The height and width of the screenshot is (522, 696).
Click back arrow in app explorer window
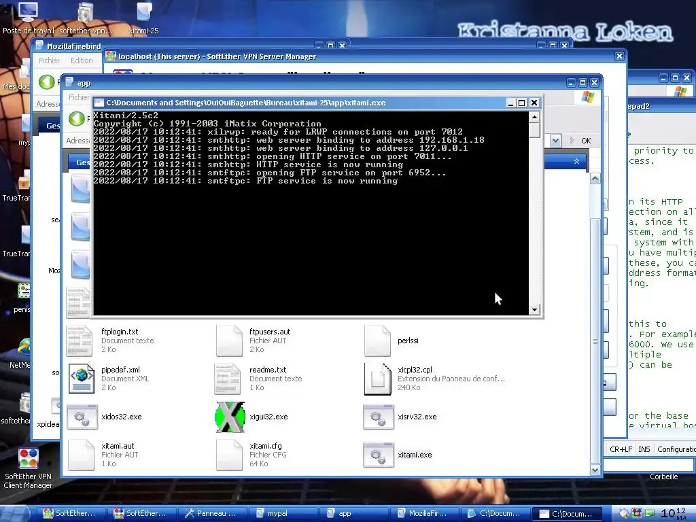[76, 118]
